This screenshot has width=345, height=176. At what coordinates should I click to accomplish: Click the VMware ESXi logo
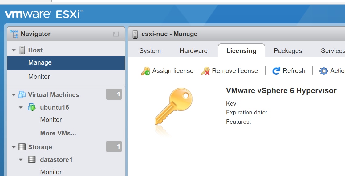[x=44, y=14]
